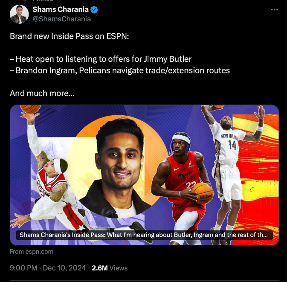The image size is (287, 282).
Task: Open the center headshot in the ESPN card
Action: point(118,167)
